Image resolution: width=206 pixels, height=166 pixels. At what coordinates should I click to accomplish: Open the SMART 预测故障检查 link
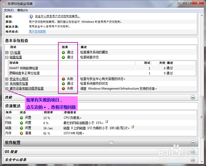[x=24, y=68]
